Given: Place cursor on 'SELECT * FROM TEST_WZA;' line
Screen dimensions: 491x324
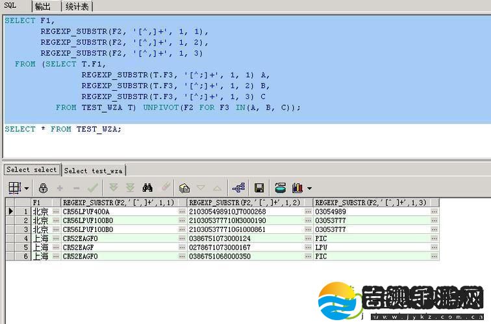Looking at the screenshot, I should [64, 129].
